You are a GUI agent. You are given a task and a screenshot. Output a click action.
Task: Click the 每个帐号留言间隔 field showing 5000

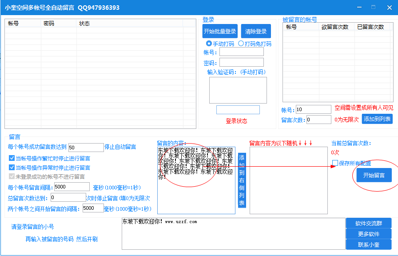(72, 187)
